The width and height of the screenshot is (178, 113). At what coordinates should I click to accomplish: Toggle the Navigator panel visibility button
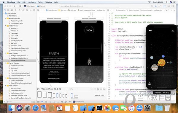pyautogui.click(x=165, y=6)
